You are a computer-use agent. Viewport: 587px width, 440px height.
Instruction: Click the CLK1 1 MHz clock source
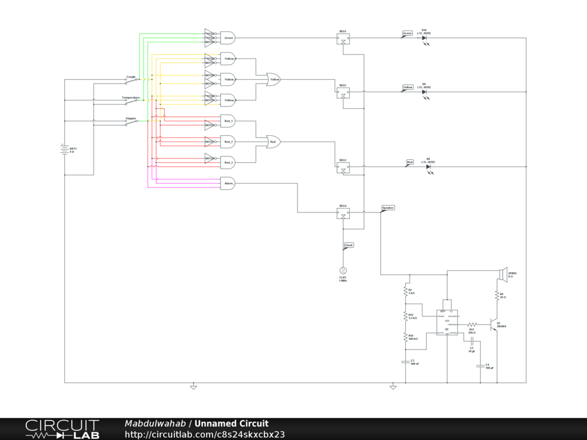[343, 270]
